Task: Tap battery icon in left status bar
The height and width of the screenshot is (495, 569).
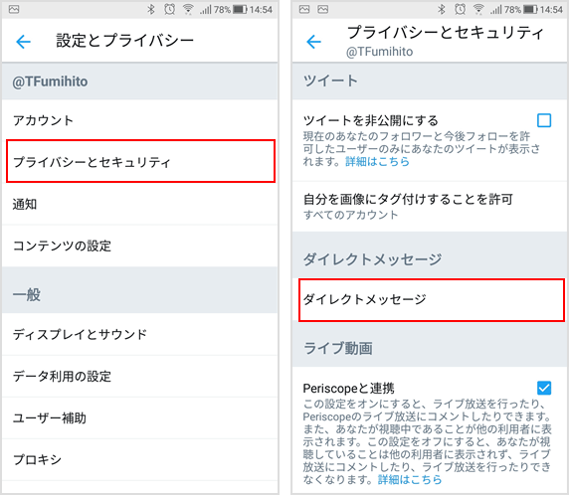Action: pyautogui.click(x=240, y=9)
